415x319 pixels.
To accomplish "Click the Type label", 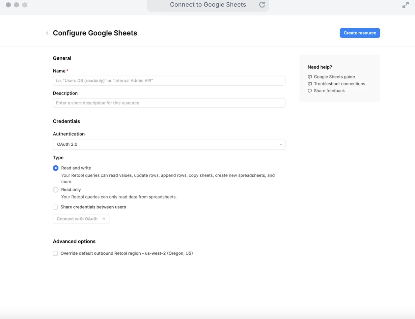I will pos(58,158).
